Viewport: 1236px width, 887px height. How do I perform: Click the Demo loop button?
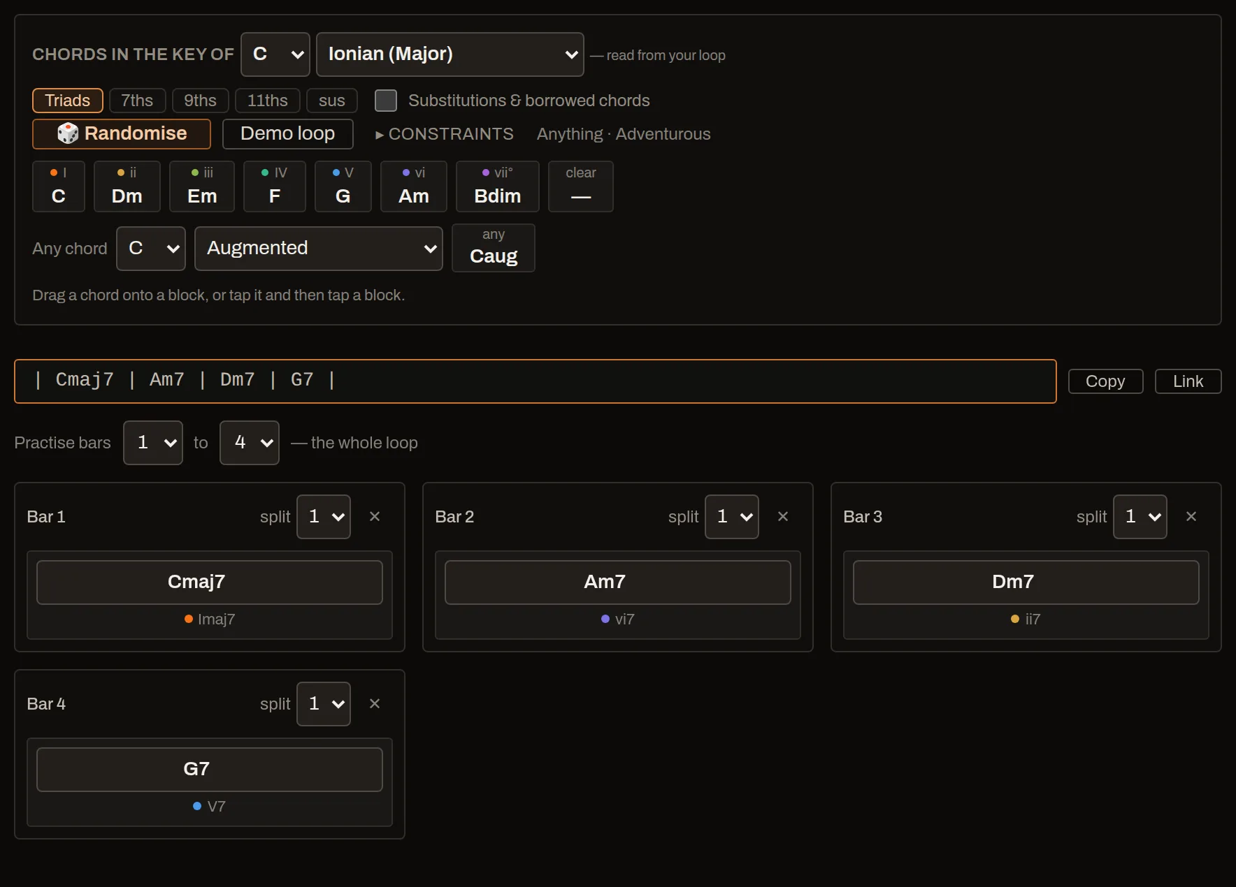click(288, 134)
